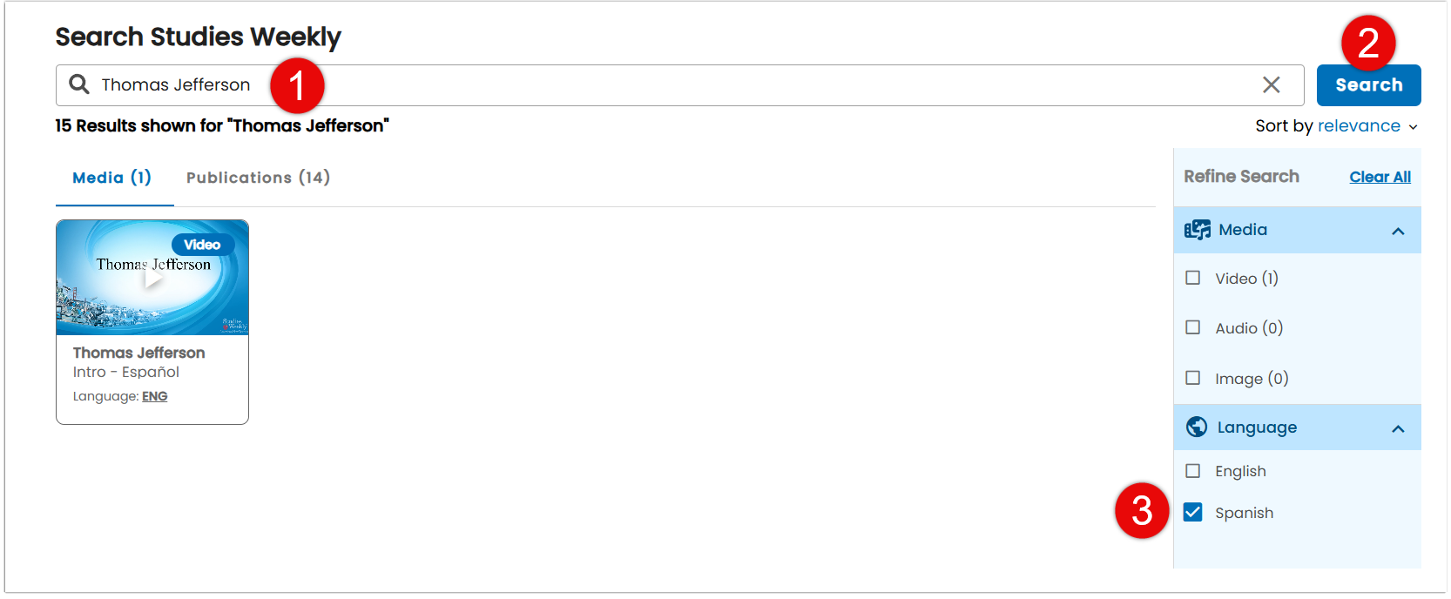
Task: Click the Video badge on thumbnail
Action: point(202,245)
